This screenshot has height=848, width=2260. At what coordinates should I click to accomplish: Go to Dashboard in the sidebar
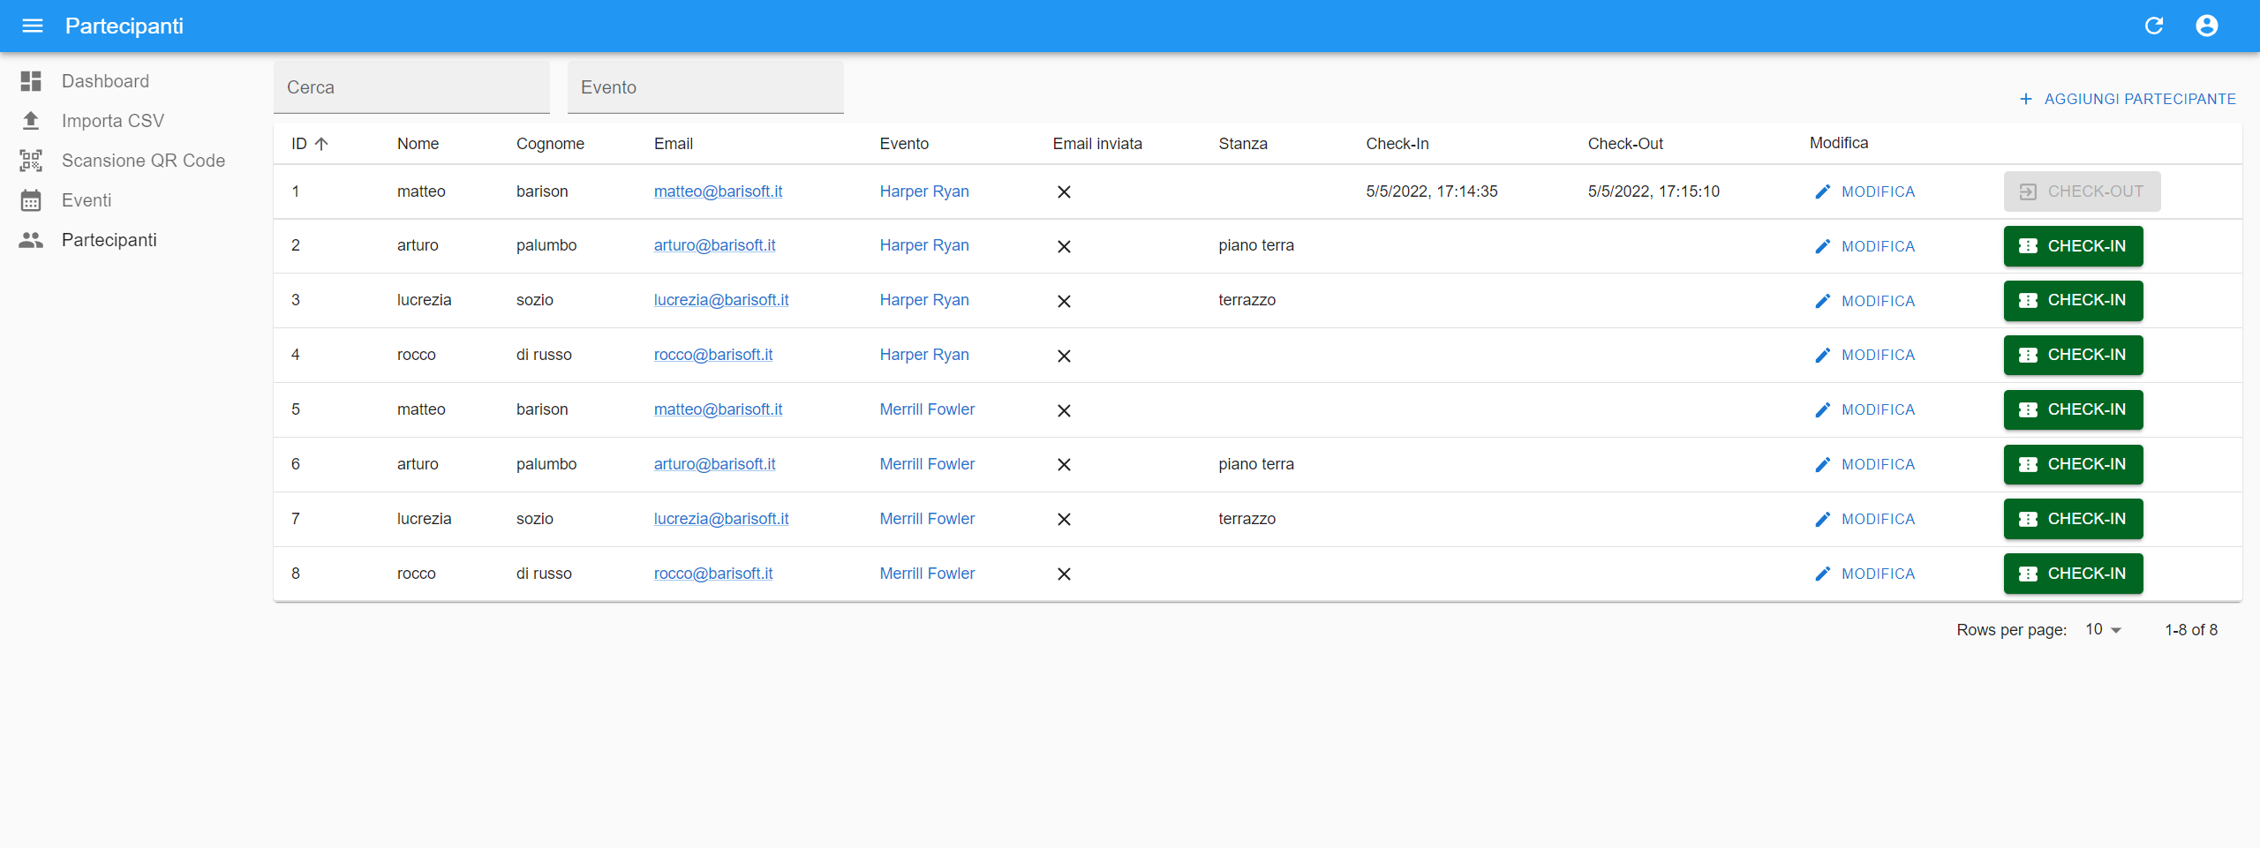point(105,81)
